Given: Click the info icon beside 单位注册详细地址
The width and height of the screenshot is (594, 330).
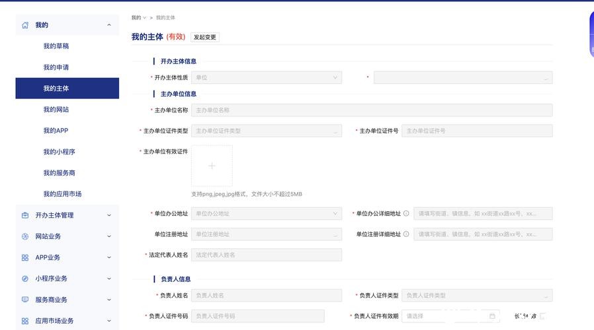Looking at the screenshot, I should pos(406,234).
